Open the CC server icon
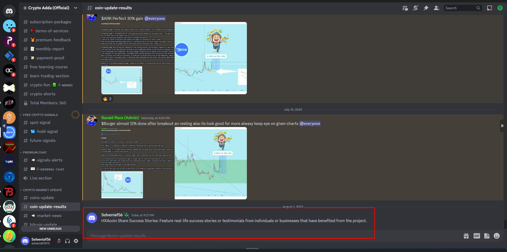Screen dimensions: 507x252 [9, 70]
